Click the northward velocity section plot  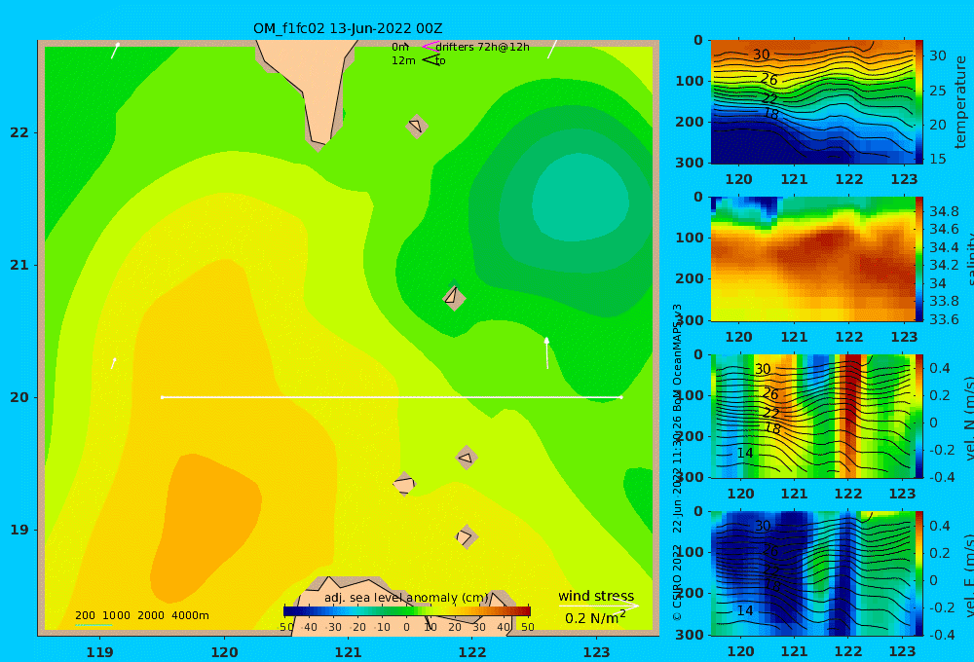[x=812, y=416]
